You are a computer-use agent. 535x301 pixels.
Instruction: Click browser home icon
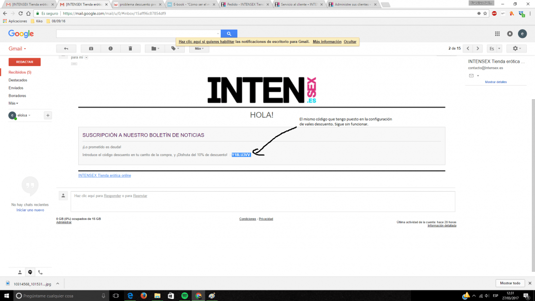[x=28, y=13]
